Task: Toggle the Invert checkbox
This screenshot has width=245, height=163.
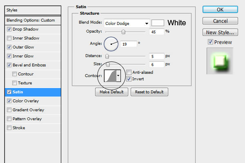Action: pyautogui.click(x=129, y=79)
